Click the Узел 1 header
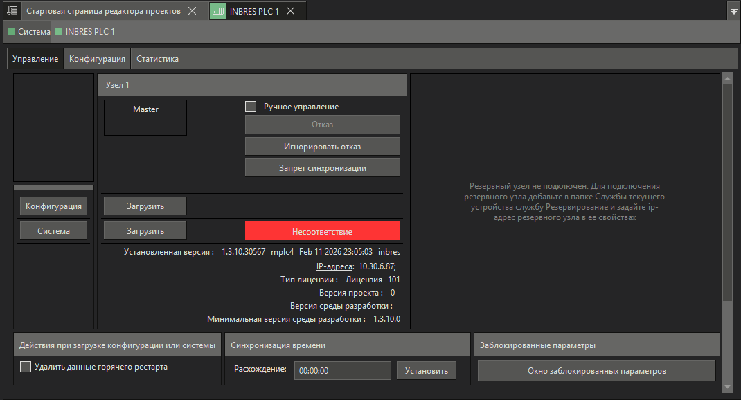 [252, 85]
